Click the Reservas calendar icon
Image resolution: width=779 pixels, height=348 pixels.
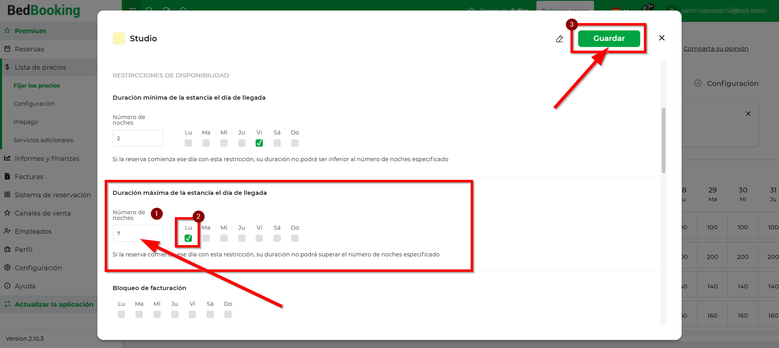point(7,49)
